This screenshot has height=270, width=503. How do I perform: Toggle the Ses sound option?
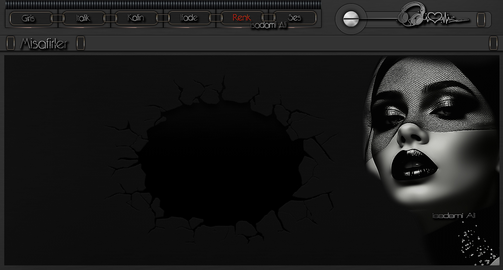pos(294,18)
